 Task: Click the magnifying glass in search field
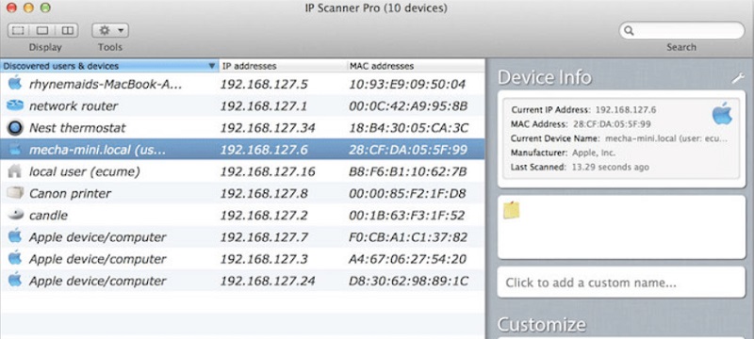(x=629, y=31)
